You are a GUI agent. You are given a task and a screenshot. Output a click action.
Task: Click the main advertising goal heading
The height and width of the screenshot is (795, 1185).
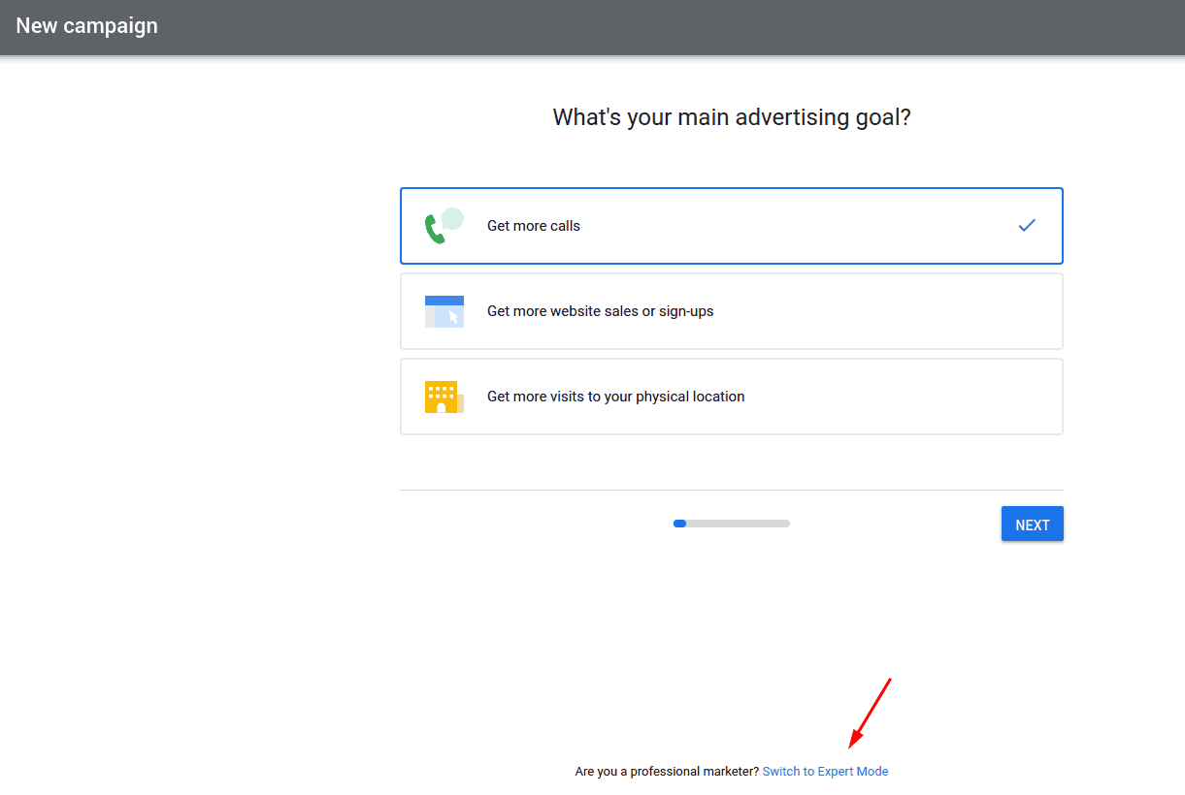732,117
